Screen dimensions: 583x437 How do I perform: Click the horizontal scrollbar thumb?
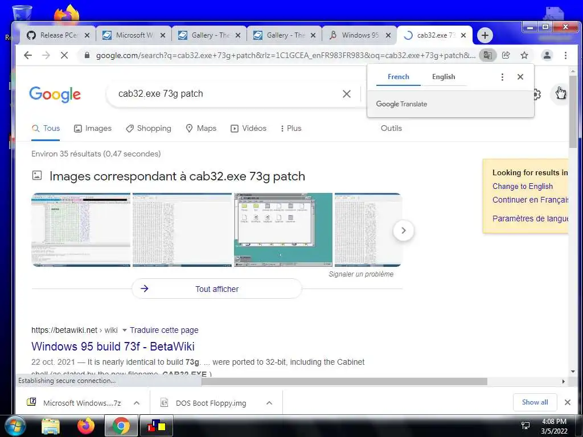(344, 381)
